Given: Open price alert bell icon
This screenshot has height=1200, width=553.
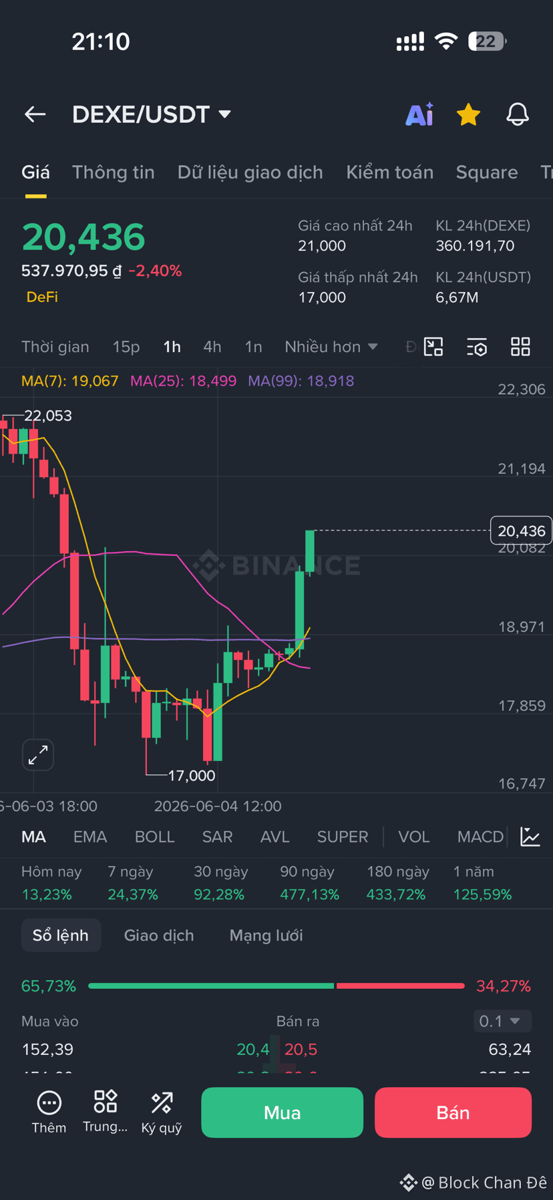Looking at the screenshot, I should 518,114.
